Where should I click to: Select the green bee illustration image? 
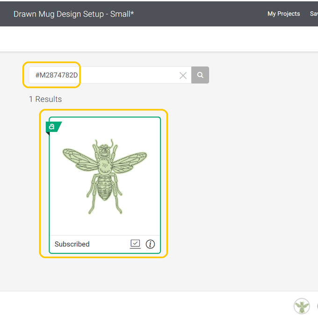click(x=105, y=177)
